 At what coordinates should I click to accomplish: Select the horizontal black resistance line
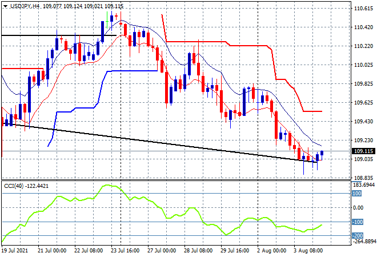[x=59, y=35]
